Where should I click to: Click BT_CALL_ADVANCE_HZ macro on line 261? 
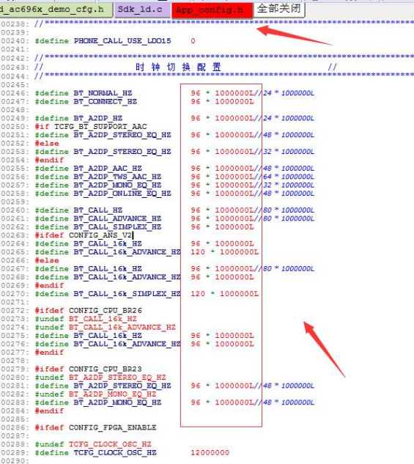(x=117, y=218)
